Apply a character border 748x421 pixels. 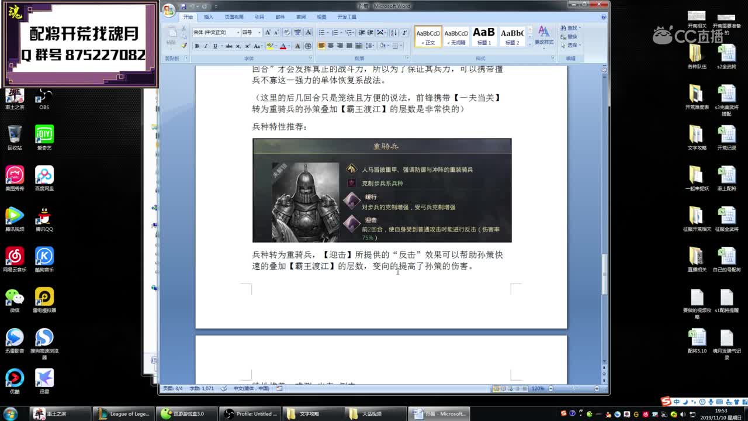point(308,32)
